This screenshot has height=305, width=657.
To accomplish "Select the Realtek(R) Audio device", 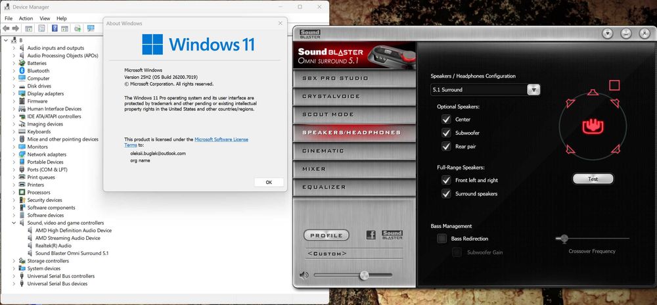I will (53, 246).
